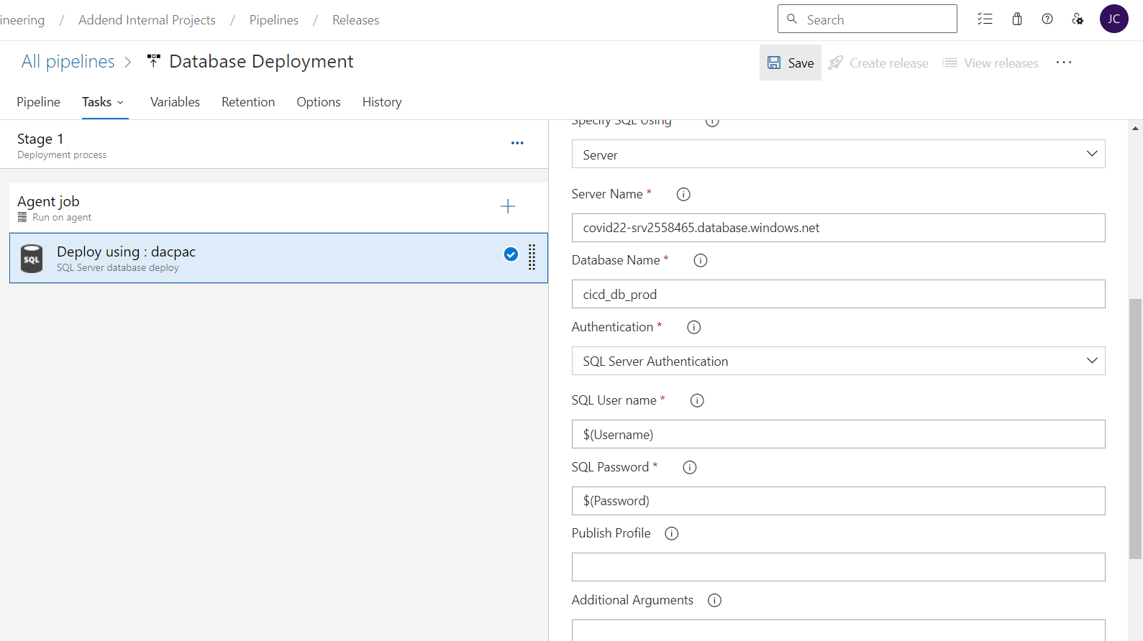
Task: Click the Deploy task enabled checkmark
Action: [511, 254]
